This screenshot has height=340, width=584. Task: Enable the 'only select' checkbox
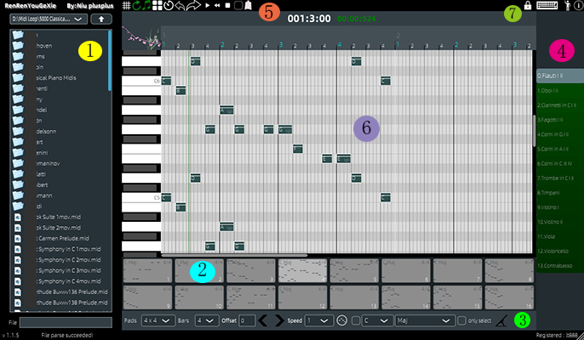coord(461,320)
